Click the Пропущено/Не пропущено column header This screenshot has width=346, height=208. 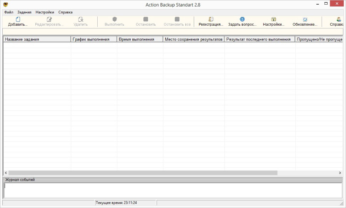pos(319,39)
